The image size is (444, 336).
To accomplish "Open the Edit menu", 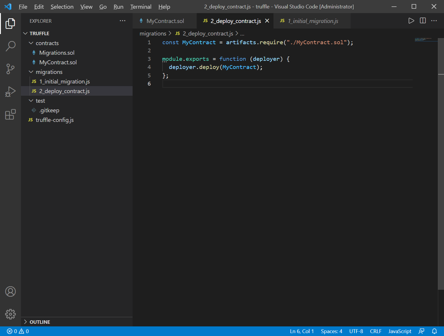I will point(39,7).
